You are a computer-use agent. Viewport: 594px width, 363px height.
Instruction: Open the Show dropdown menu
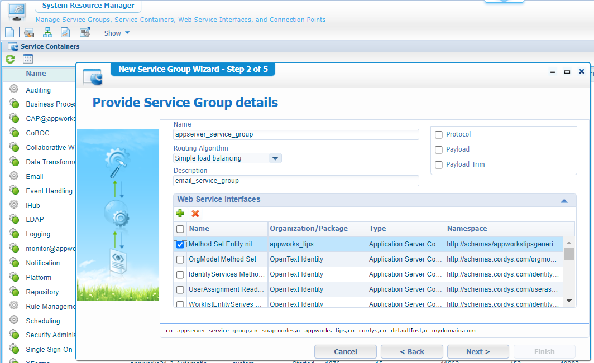click(117, 33)
